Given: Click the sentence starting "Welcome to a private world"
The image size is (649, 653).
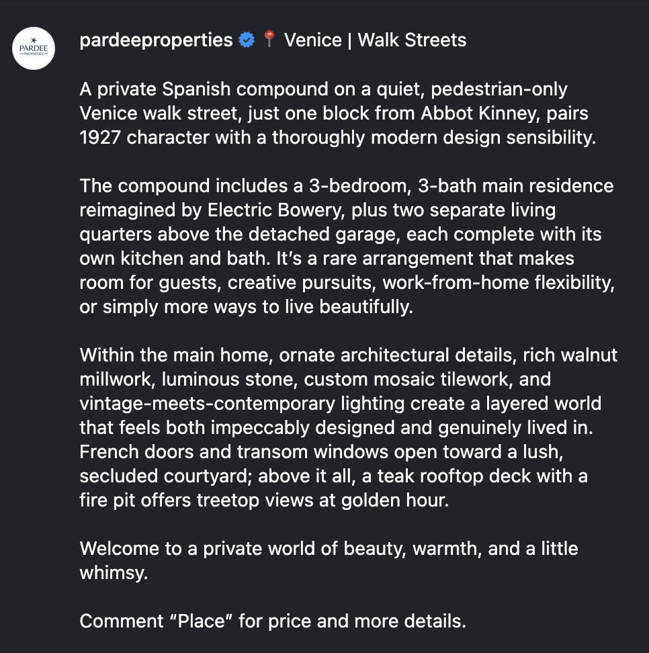Looking at the screenshot, I should click(x=329, y=560).
